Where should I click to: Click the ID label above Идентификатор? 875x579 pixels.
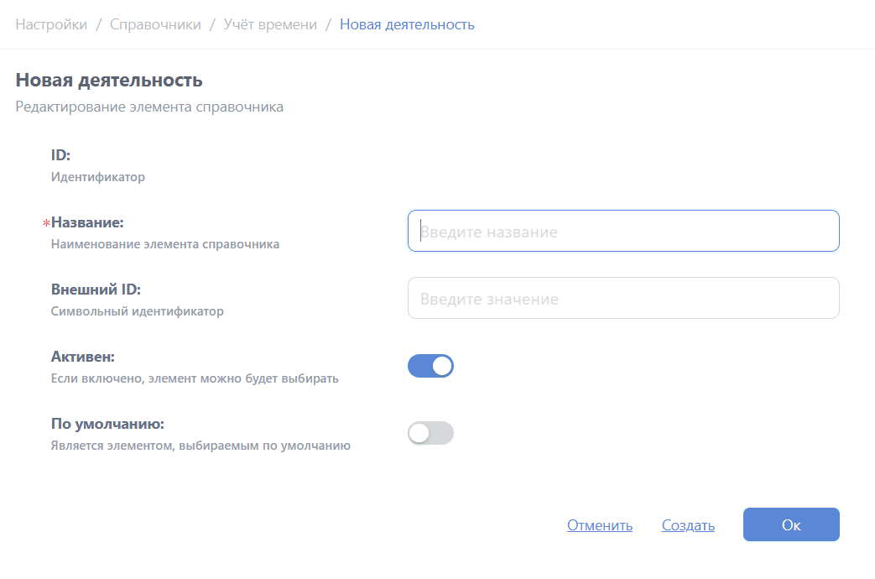click(x=60, y=155)
